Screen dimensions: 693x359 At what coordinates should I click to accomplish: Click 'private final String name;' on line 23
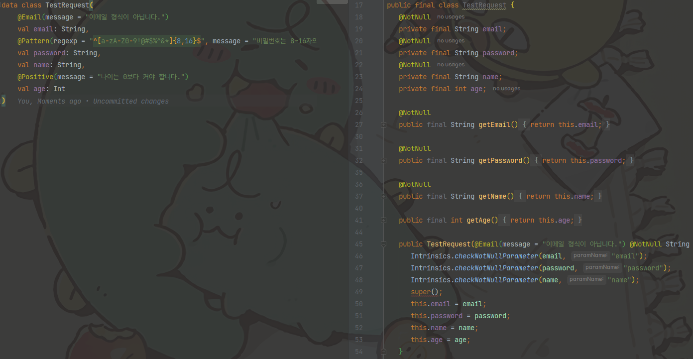451,77
